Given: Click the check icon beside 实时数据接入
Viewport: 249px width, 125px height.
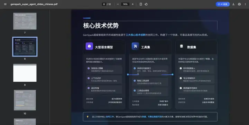Looking at the screenshot, I should pyautogui.click(x=181, y=68).
